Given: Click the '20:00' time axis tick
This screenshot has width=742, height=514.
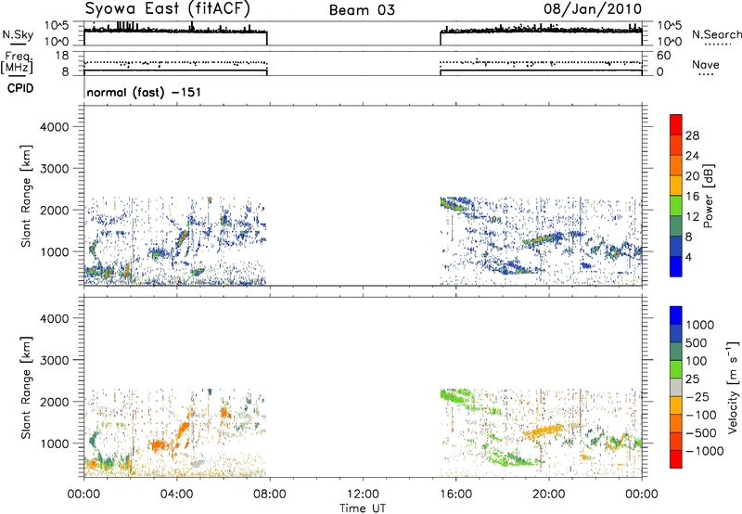Looking at the screenshot, I should [x=549, y=495].
